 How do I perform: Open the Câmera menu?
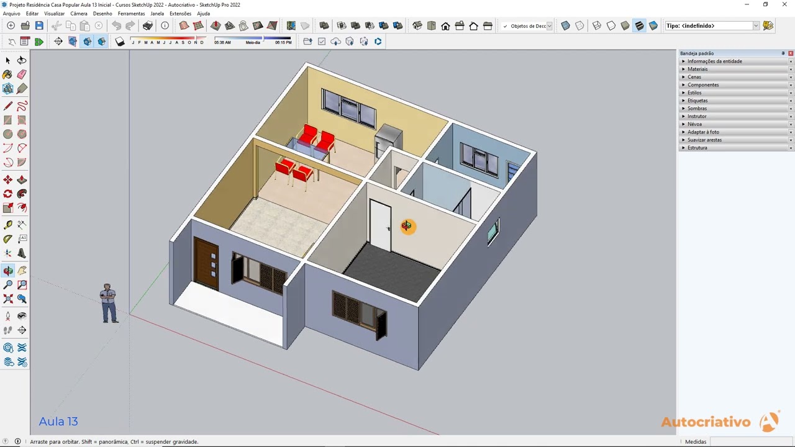[79, 14]
